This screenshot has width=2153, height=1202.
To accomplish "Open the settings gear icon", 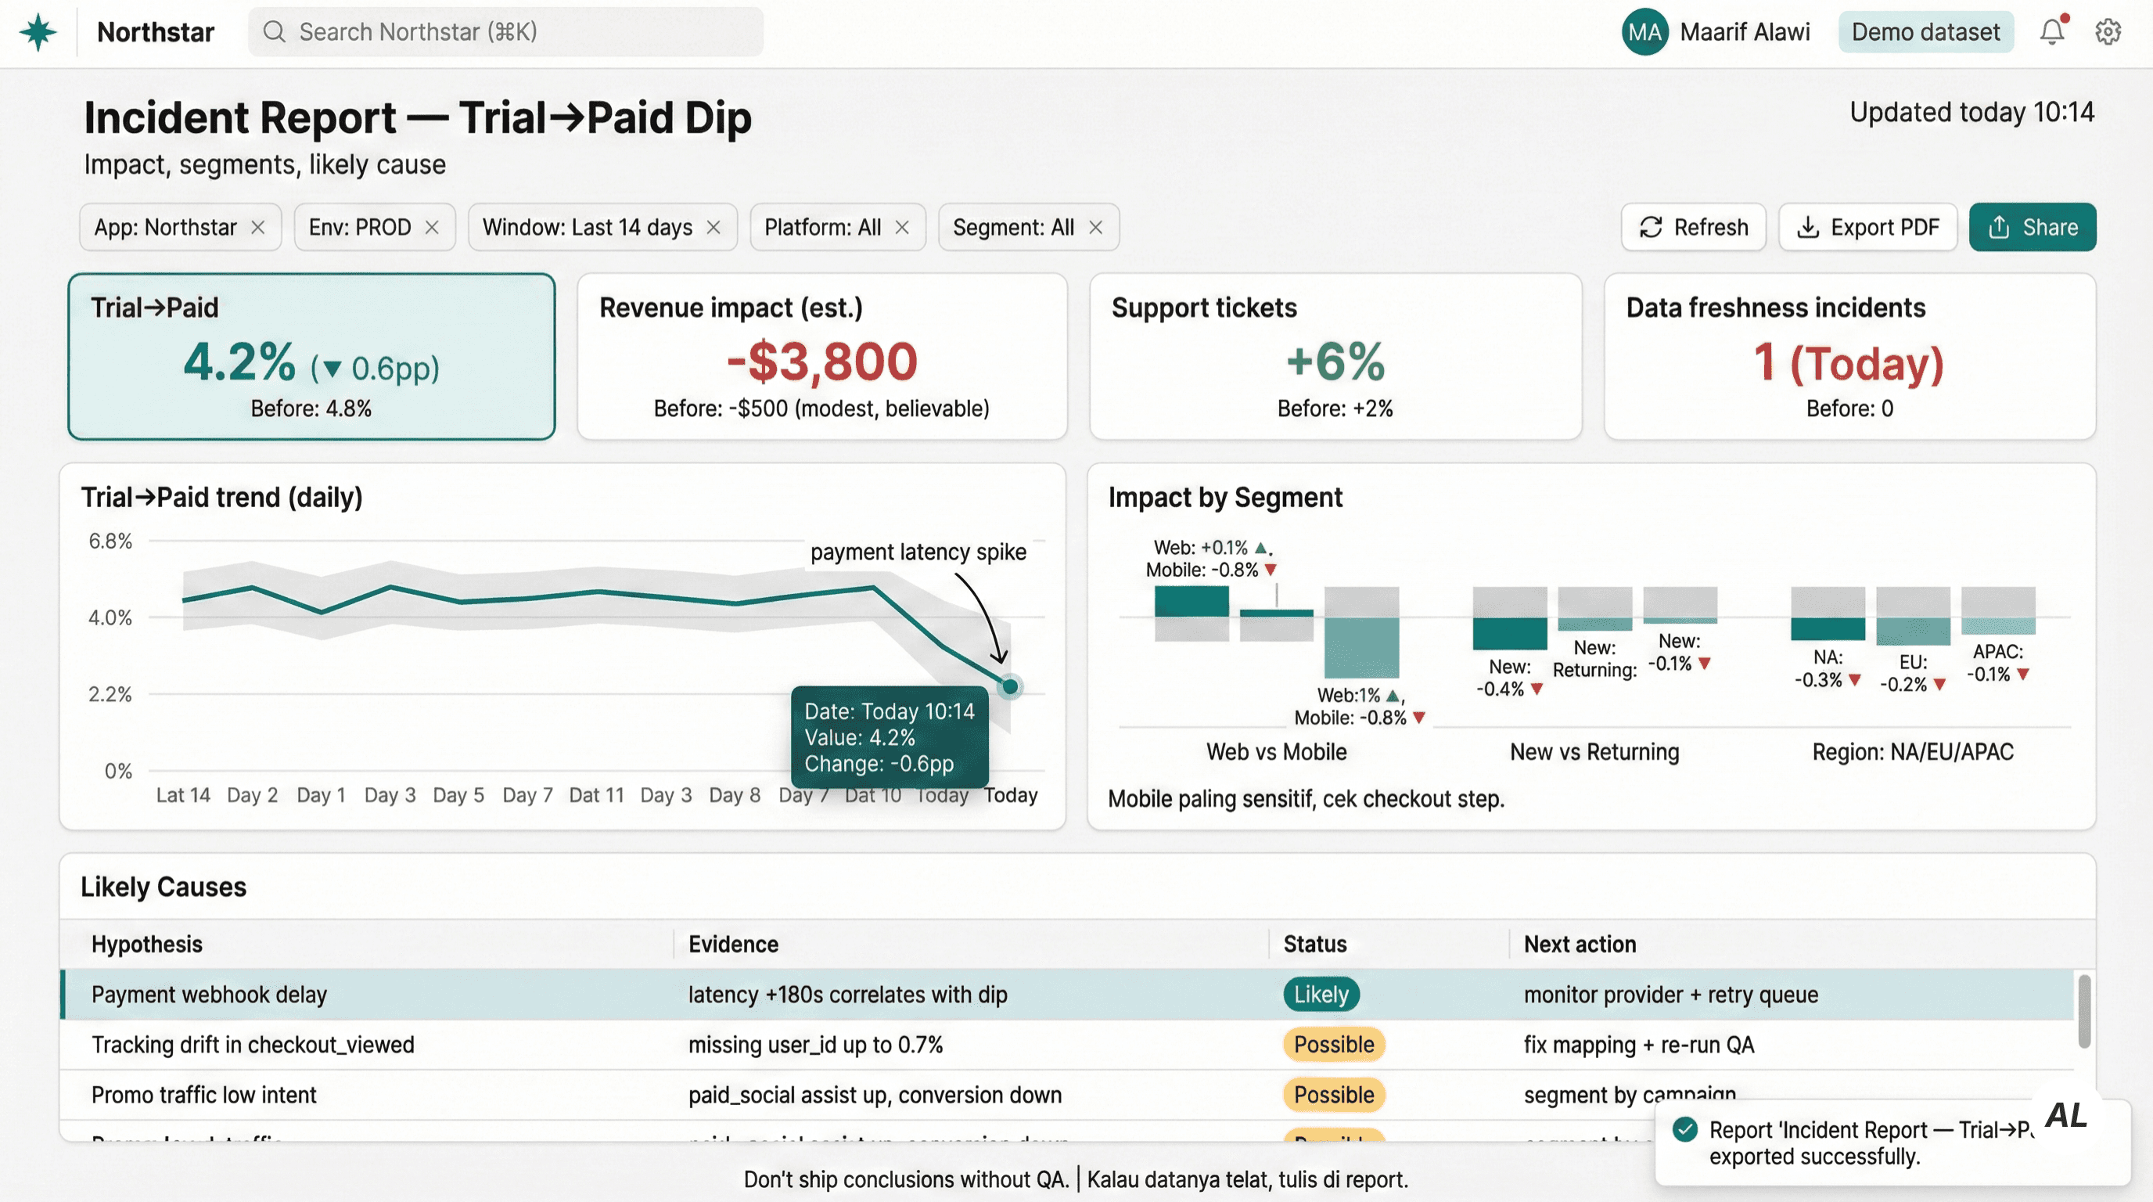I will click(2108, 32).
